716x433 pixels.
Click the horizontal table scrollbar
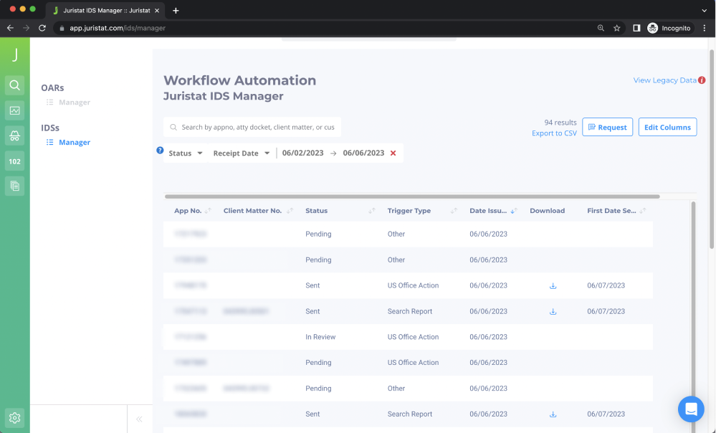[412, 196]
